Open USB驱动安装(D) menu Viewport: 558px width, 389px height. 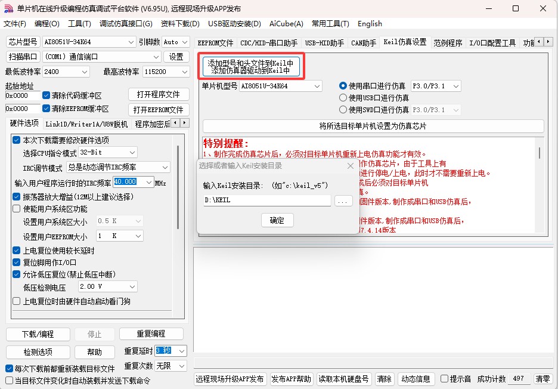click(234, 24)
